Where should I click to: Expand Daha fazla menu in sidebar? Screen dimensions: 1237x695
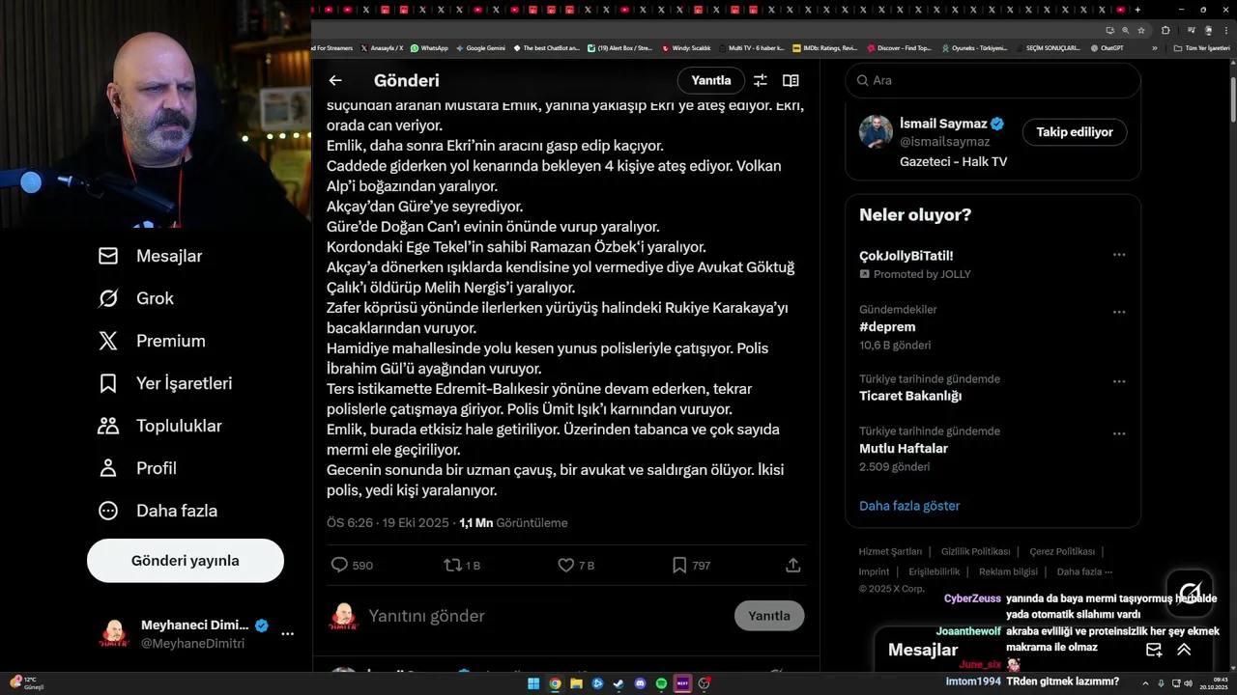[158, 511]
